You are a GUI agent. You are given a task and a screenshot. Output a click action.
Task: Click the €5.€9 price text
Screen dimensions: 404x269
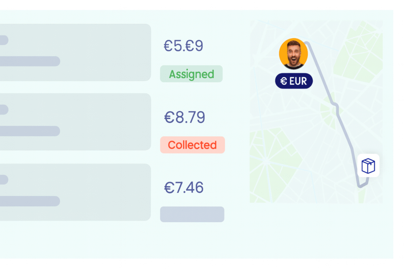pyautogui.click(x=183, y=46)
